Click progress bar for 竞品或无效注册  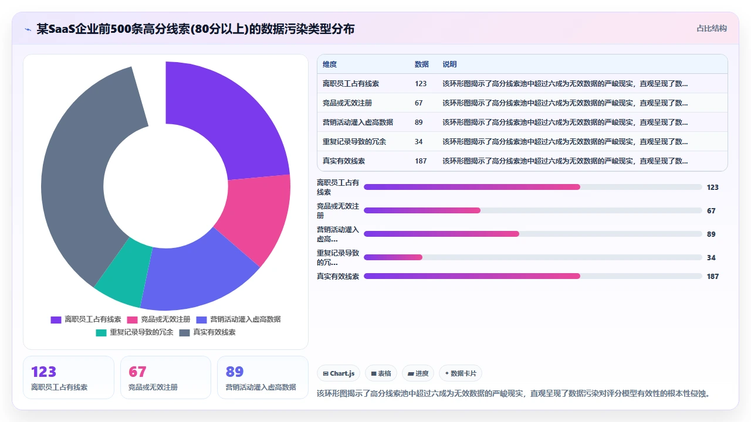[533, 210]
